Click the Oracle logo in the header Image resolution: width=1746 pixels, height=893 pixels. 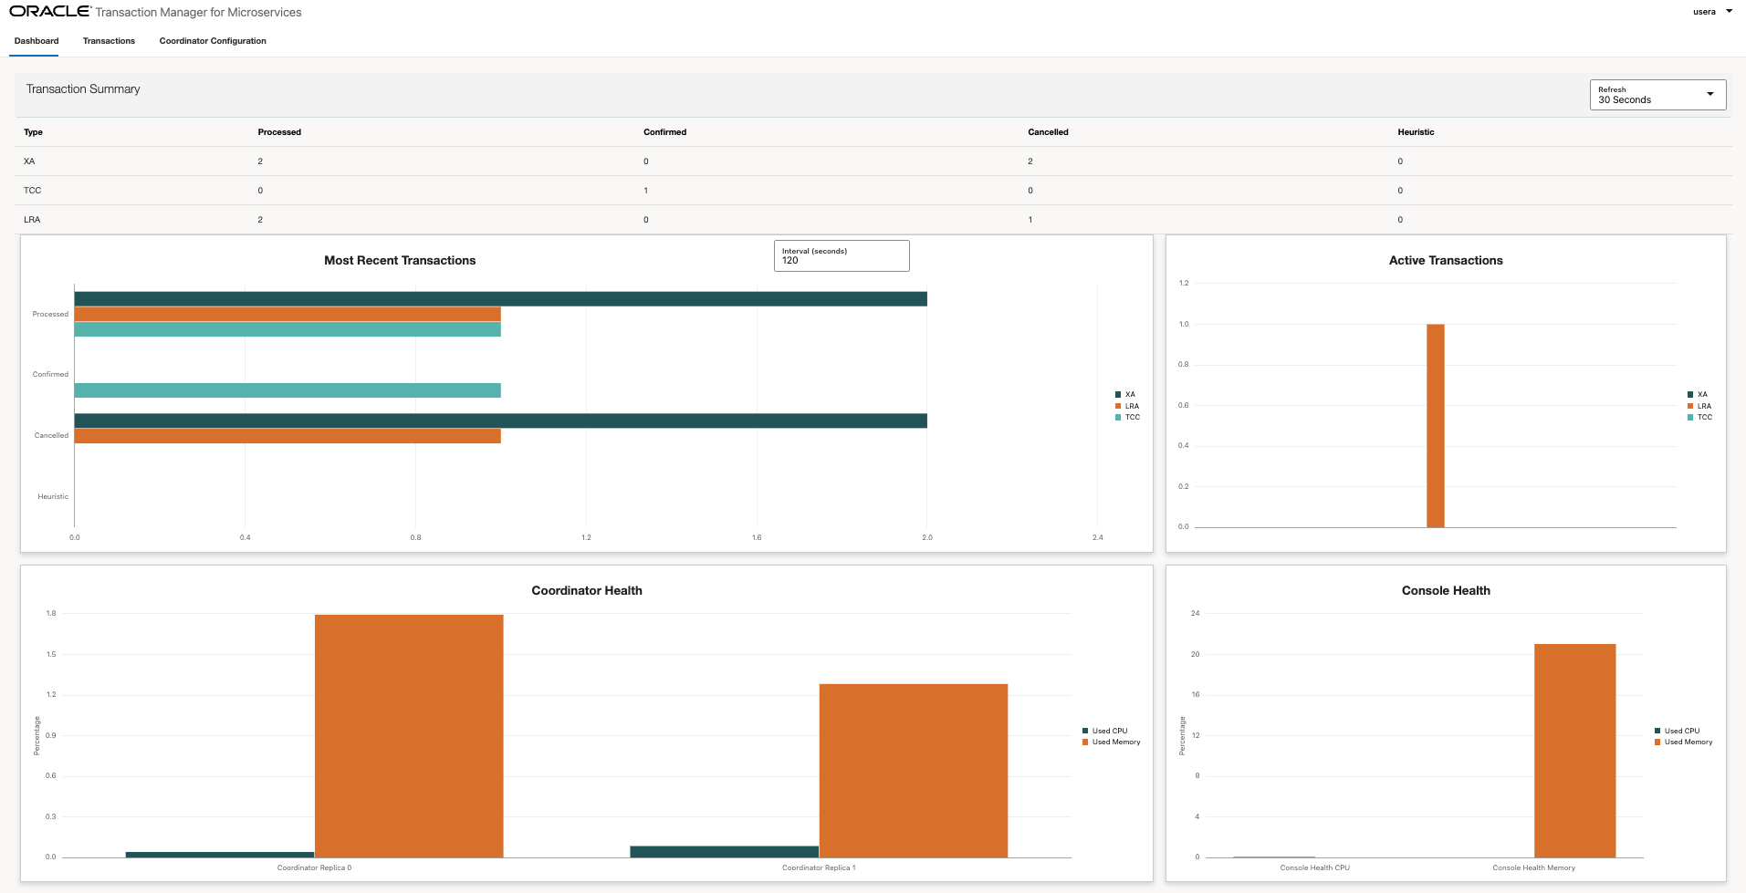coord(50,12)
